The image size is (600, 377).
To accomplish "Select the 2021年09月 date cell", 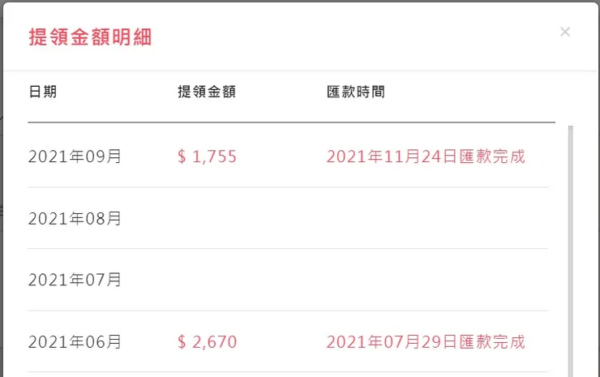I will click(x=75, y=156).
